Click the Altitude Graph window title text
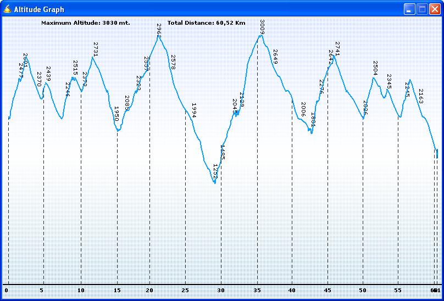The width and height of the screenshot is (444, 301). [x=39, y=9]
